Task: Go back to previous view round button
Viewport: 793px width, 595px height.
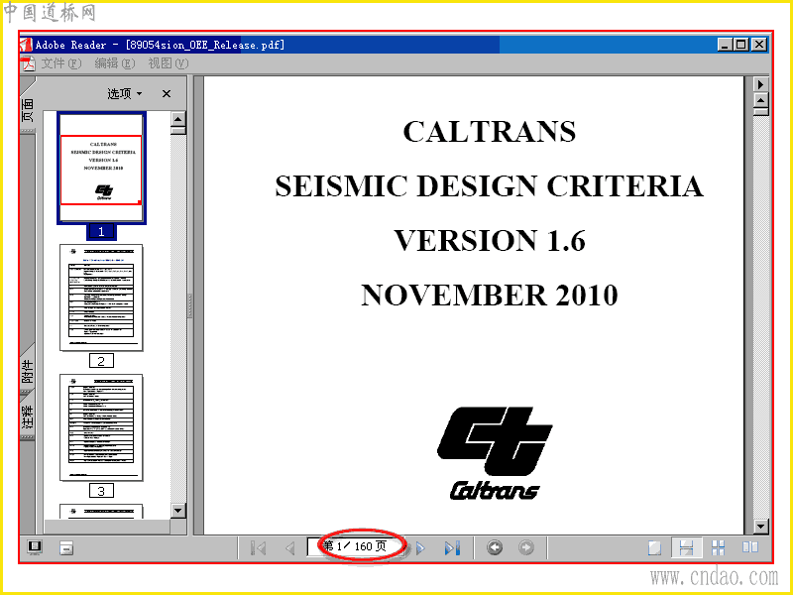Action: 495,547
